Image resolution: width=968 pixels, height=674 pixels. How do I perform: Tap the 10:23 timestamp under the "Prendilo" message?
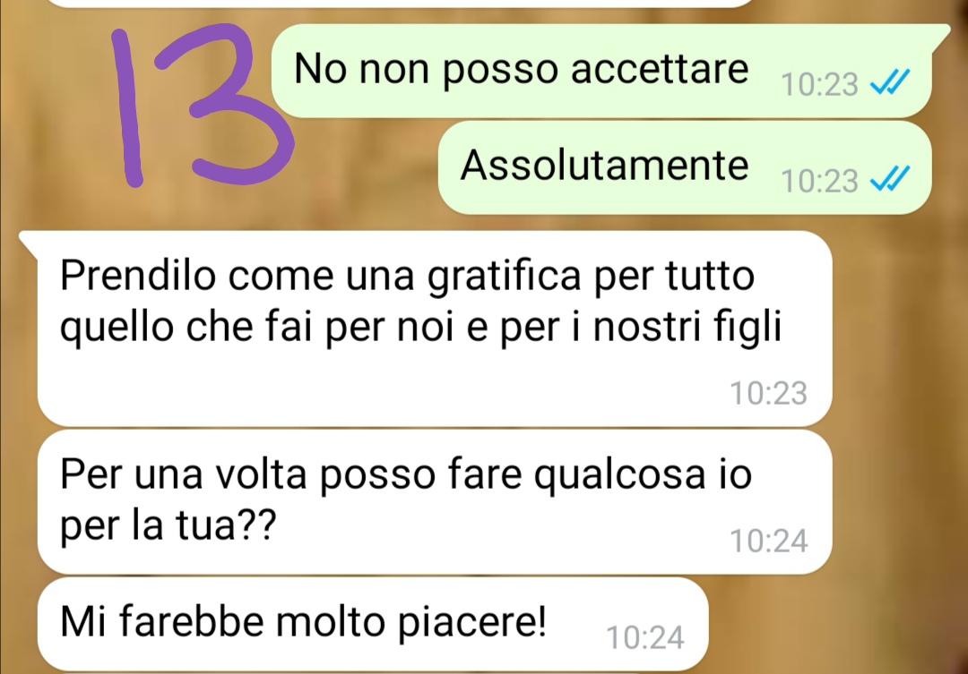(x=769, y=394)
